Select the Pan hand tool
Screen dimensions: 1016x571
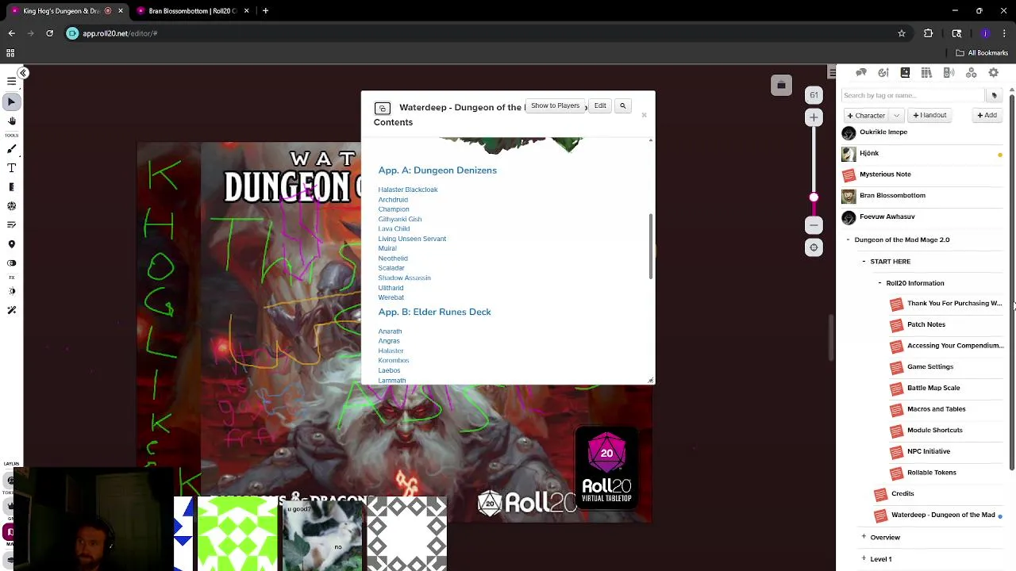click(x=11, y=121)
